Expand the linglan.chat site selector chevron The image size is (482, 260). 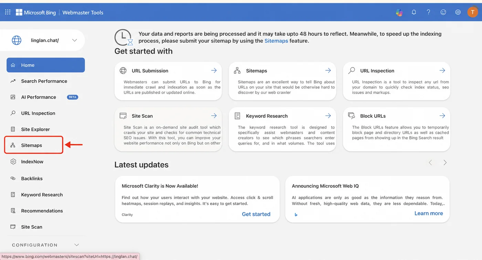(74, 40)
